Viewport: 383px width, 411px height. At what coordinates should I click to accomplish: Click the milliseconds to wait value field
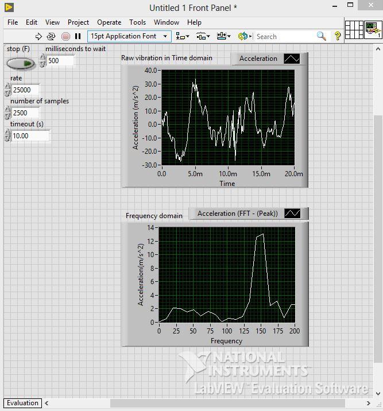pos(60,61)
